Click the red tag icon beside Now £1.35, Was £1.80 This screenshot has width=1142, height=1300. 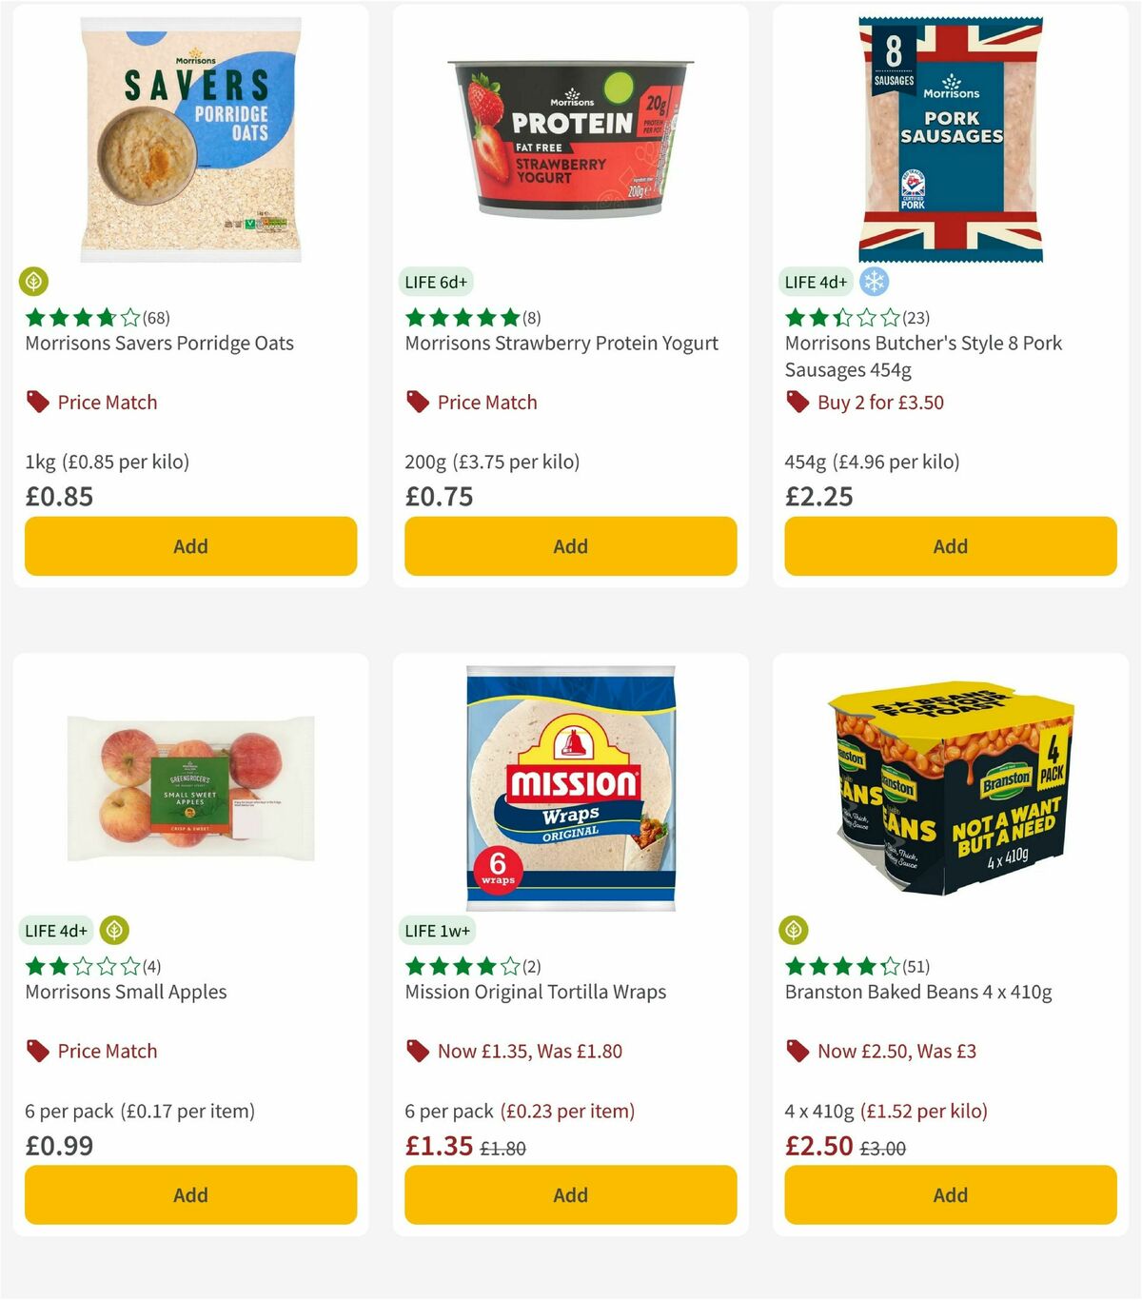click(x=418, y=1050)
